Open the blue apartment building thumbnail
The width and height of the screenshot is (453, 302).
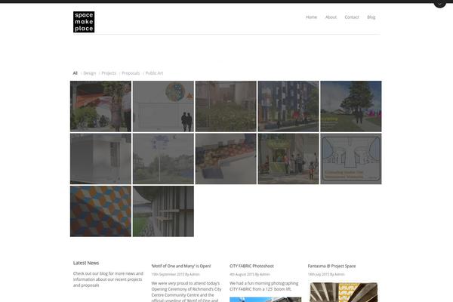click(x=288, y=106)
